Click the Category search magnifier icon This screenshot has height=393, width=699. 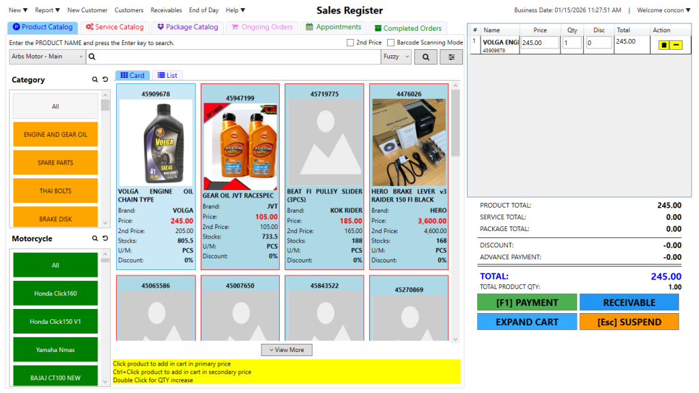pyautogui.click(x=95, y=80)
